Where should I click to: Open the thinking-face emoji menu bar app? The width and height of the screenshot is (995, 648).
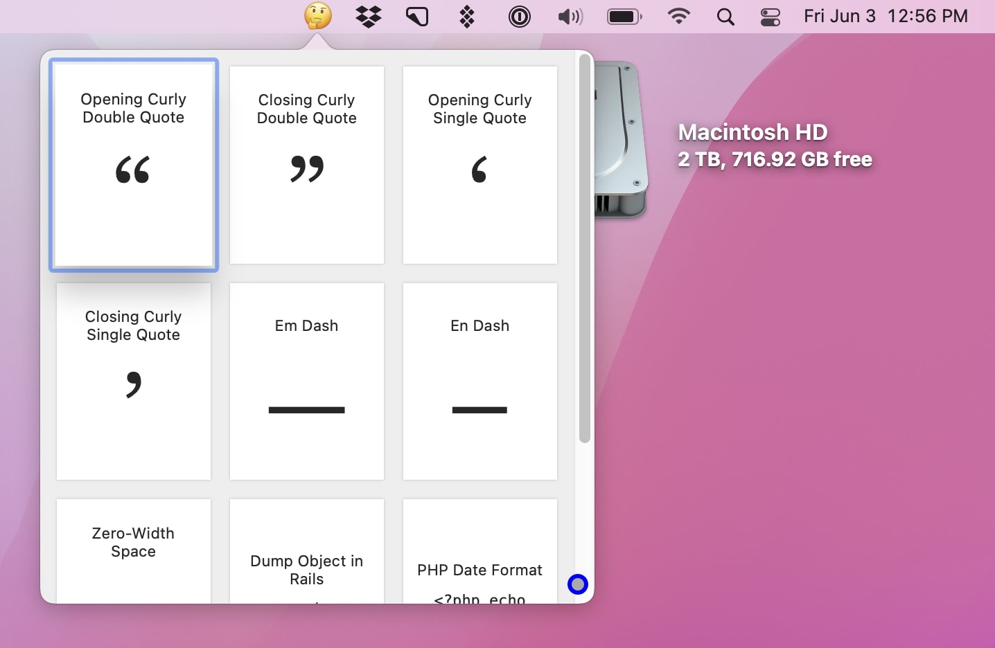click(318, 16)
